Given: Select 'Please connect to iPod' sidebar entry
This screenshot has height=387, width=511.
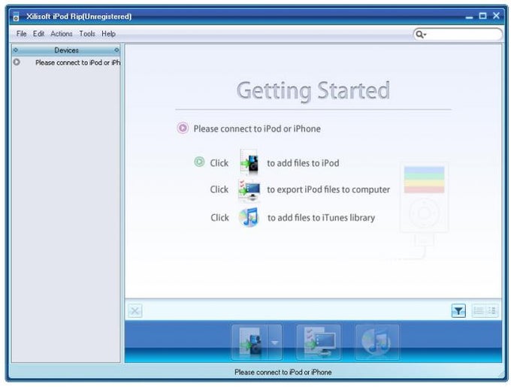Looking at the screenshot, I should (77, 62).
